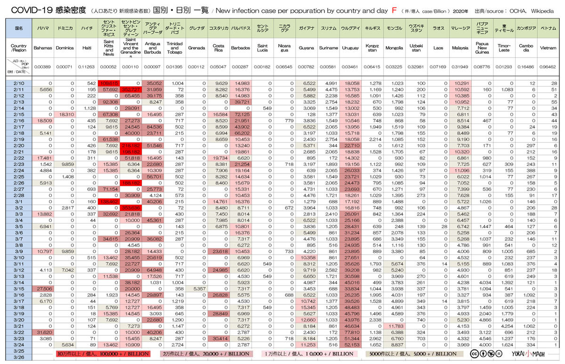Screen dimensions: 565x364
Task: Click Malaysia population value 0.31949
Action: click(x=460, y=68)
